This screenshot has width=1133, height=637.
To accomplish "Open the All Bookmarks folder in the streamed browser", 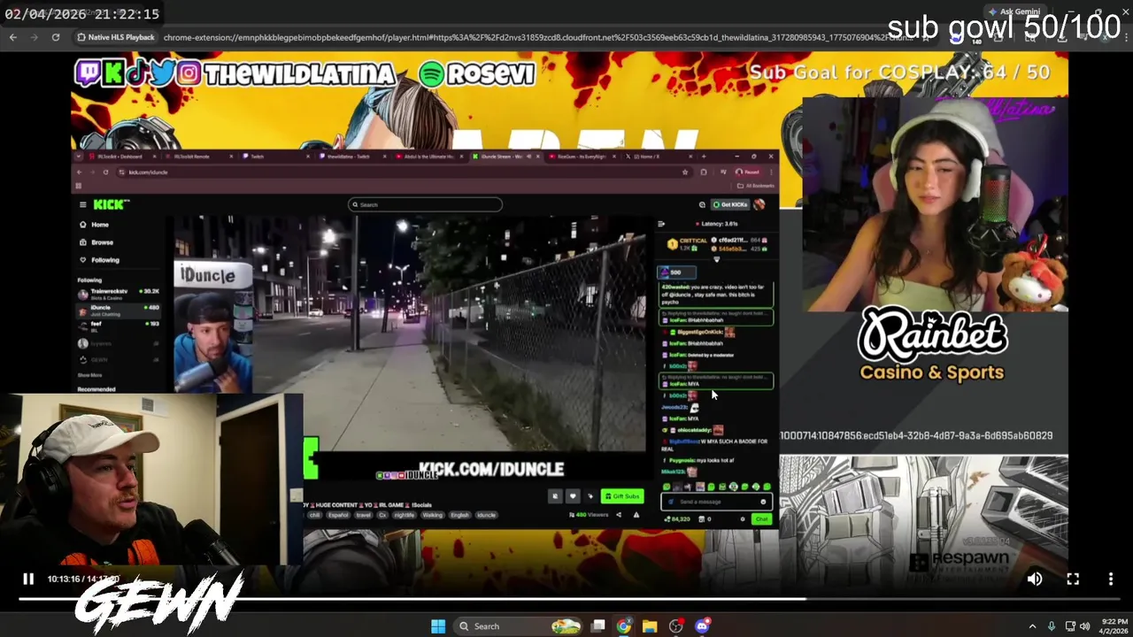I will (755, 186).
